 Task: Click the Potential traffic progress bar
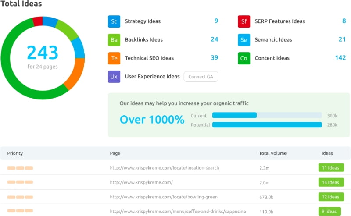point(267,125)
